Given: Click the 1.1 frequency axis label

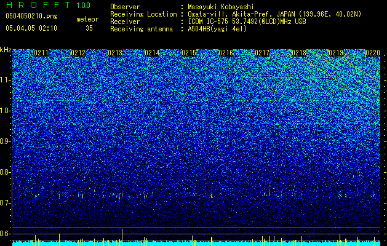Looking at the screenshot, I should pos(5,81).
